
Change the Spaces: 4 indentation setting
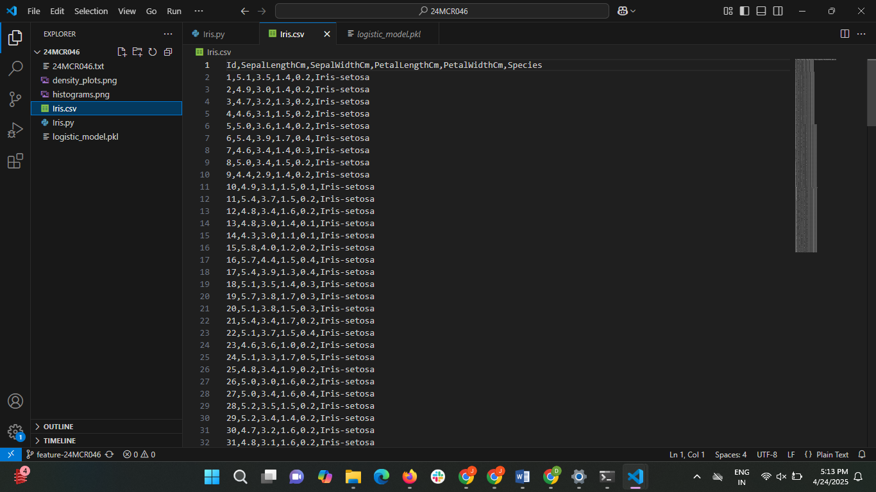point(731,454)
